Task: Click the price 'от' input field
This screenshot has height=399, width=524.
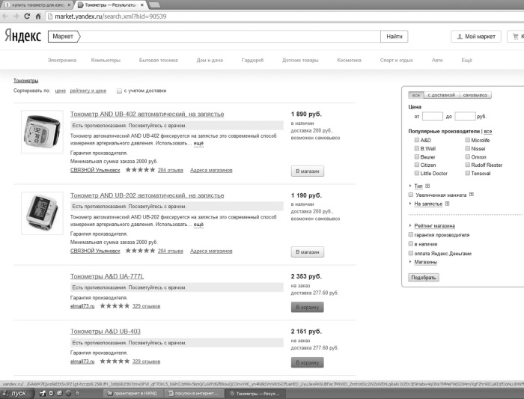Action: click(433, 116)
